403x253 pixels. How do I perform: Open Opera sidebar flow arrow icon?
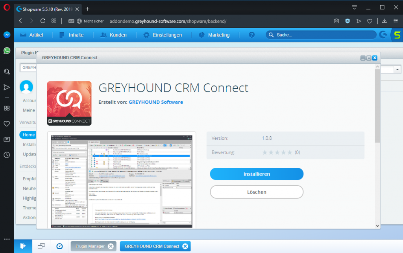[7, 88]
